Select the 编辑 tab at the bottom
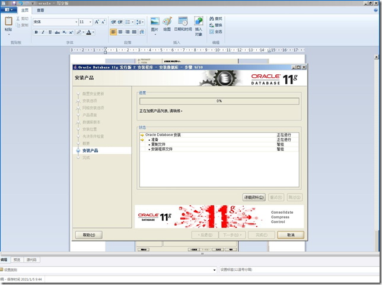The height and width of the screenshot is (285, 382). (4, 259)
